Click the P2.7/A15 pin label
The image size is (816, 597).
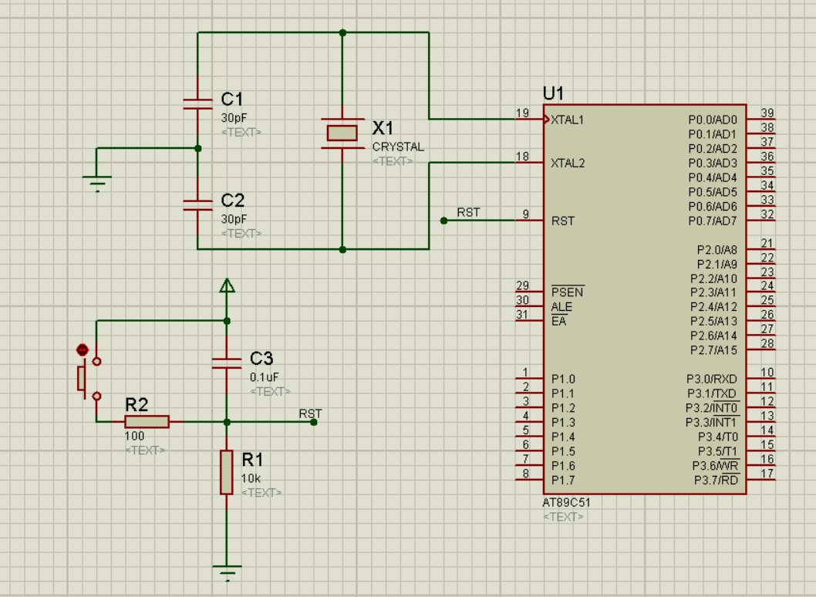coord(713,350)
